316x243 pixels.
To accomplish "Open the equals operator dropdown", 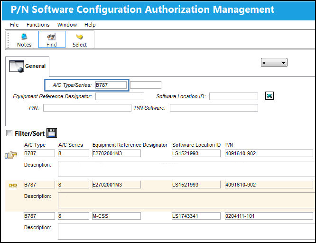I will coord(274,63).
